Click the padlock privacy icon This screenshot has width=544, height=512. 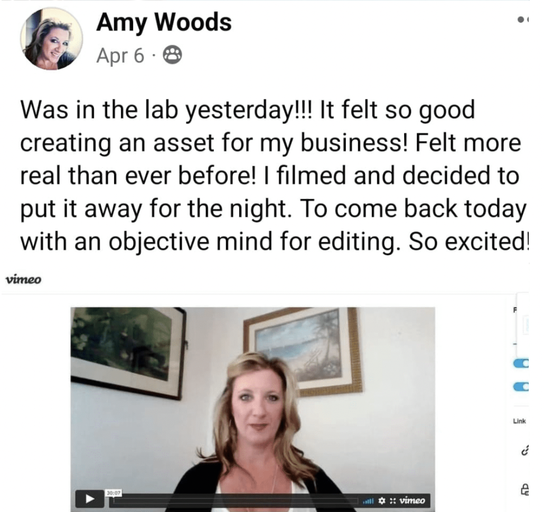(525, 489)
